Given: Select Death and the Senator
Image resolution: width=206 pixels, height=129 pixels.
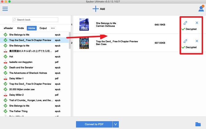Looking at the screenshot, I should click(x=34, y=68).
